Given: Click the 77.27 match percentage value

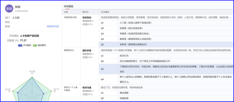Looking at the screenshot, I should pos(23,40).
